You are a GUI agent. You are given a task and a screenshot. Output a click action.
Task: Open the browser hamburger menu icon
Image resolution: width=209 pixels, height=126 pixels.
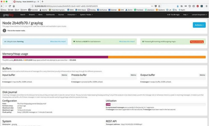coord(206,6)
